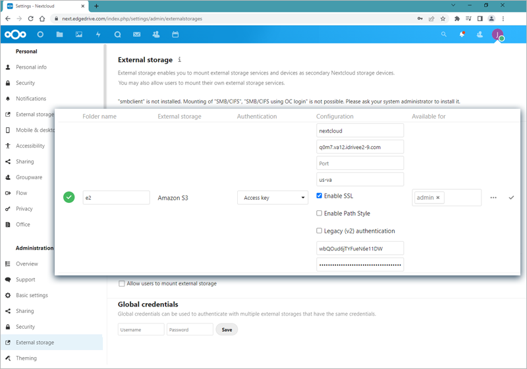This screenshot has height=369, width=527.
Task: Open a new browser tab
Action: click(96, 6)
